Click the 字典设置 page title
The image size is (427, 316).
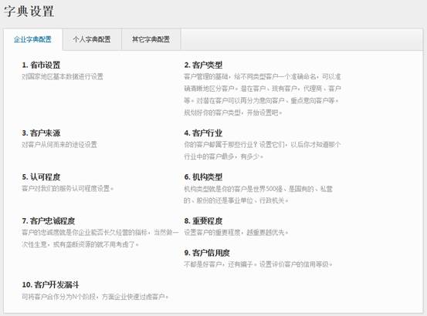pyautogui.click(x=29, y=12)
